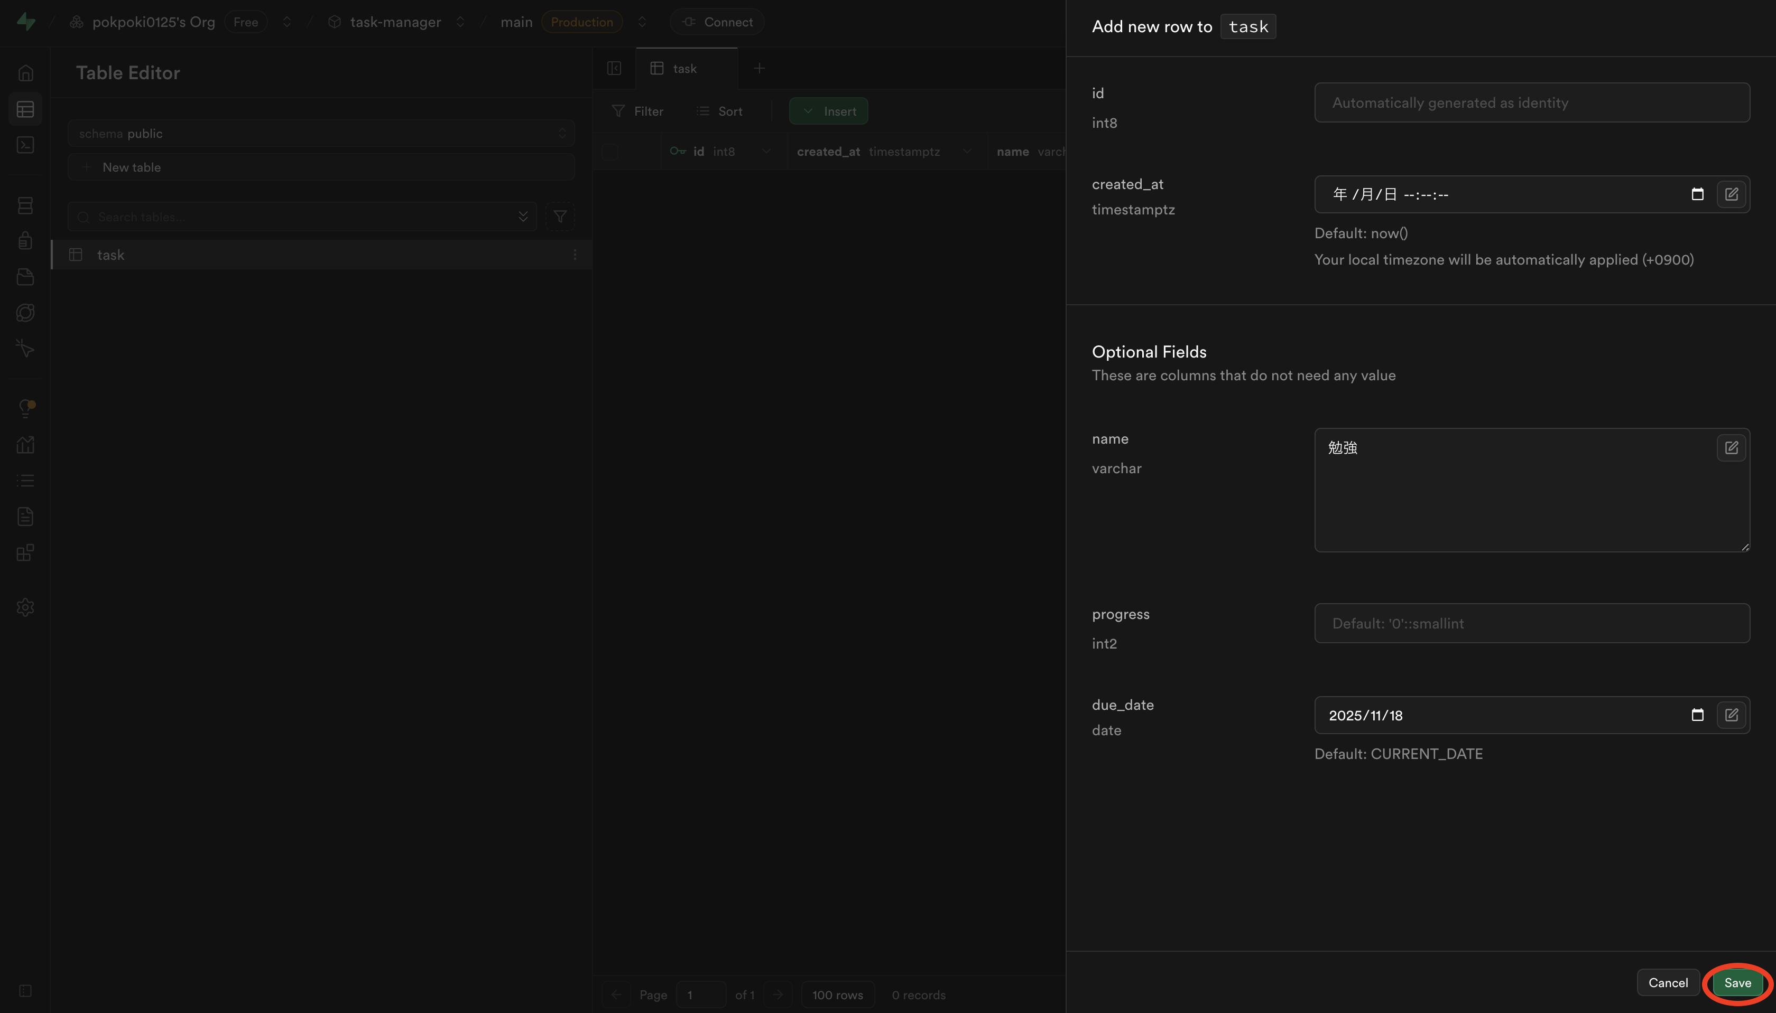1776x1013 pixels.
Task: Open the organization switcher chevron
Action: pyautogui.click(x=287, y=22)
